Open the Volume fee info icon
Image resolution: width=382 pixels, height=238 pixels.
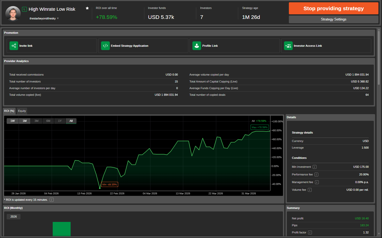310,190
